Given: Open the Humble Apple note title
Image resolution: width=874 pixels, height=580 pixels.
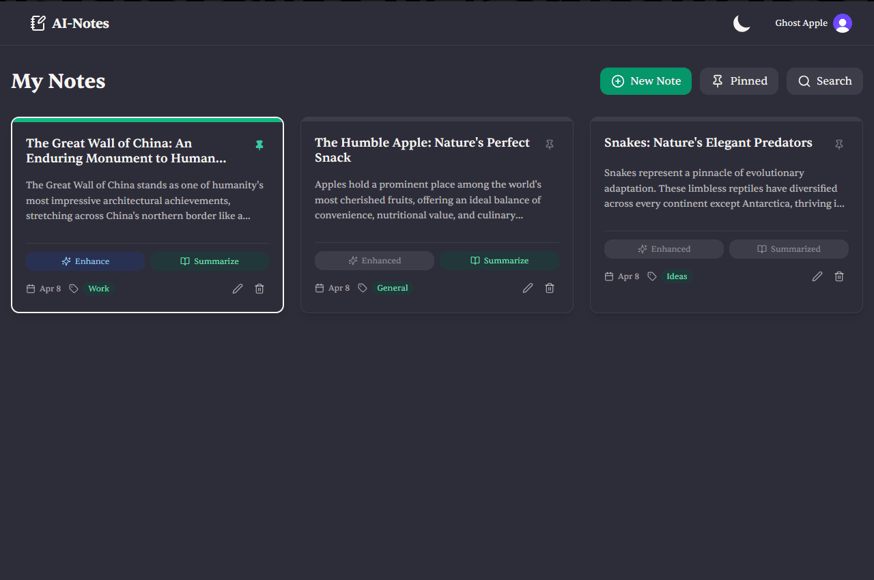Looking at the screenshot, I should 422,150.
